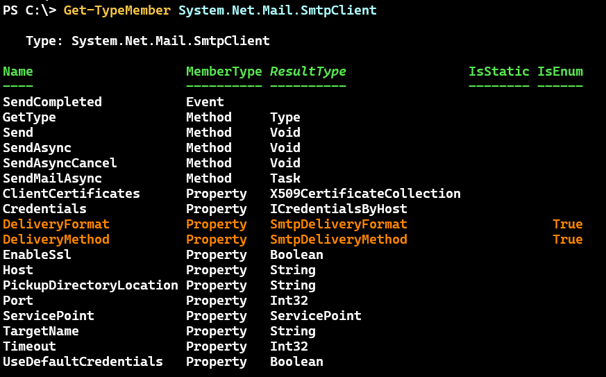This screenshot has height=377, width=606.
Task: Select the Credentials member name
Action: [x=44, y=209]
